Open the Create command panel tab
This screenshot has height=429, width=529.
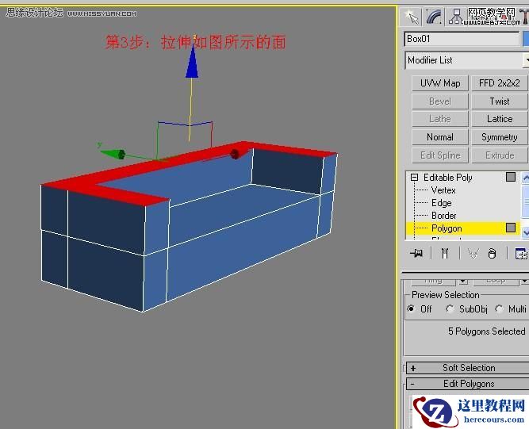412,17
